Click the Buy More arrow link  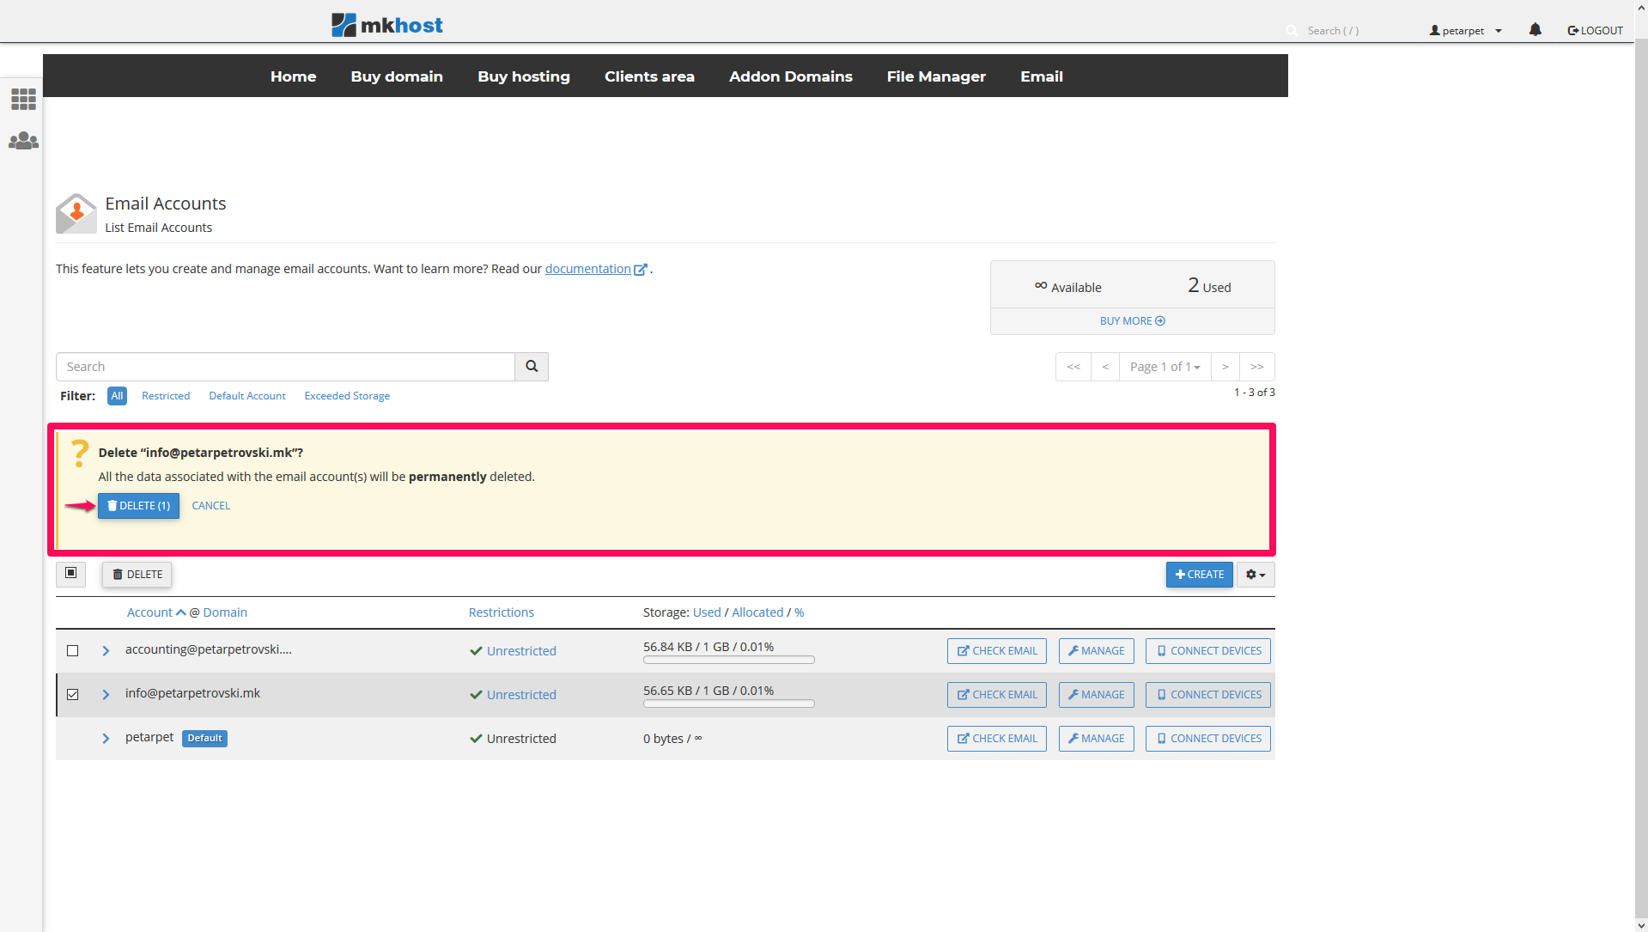pos(1132,321)
